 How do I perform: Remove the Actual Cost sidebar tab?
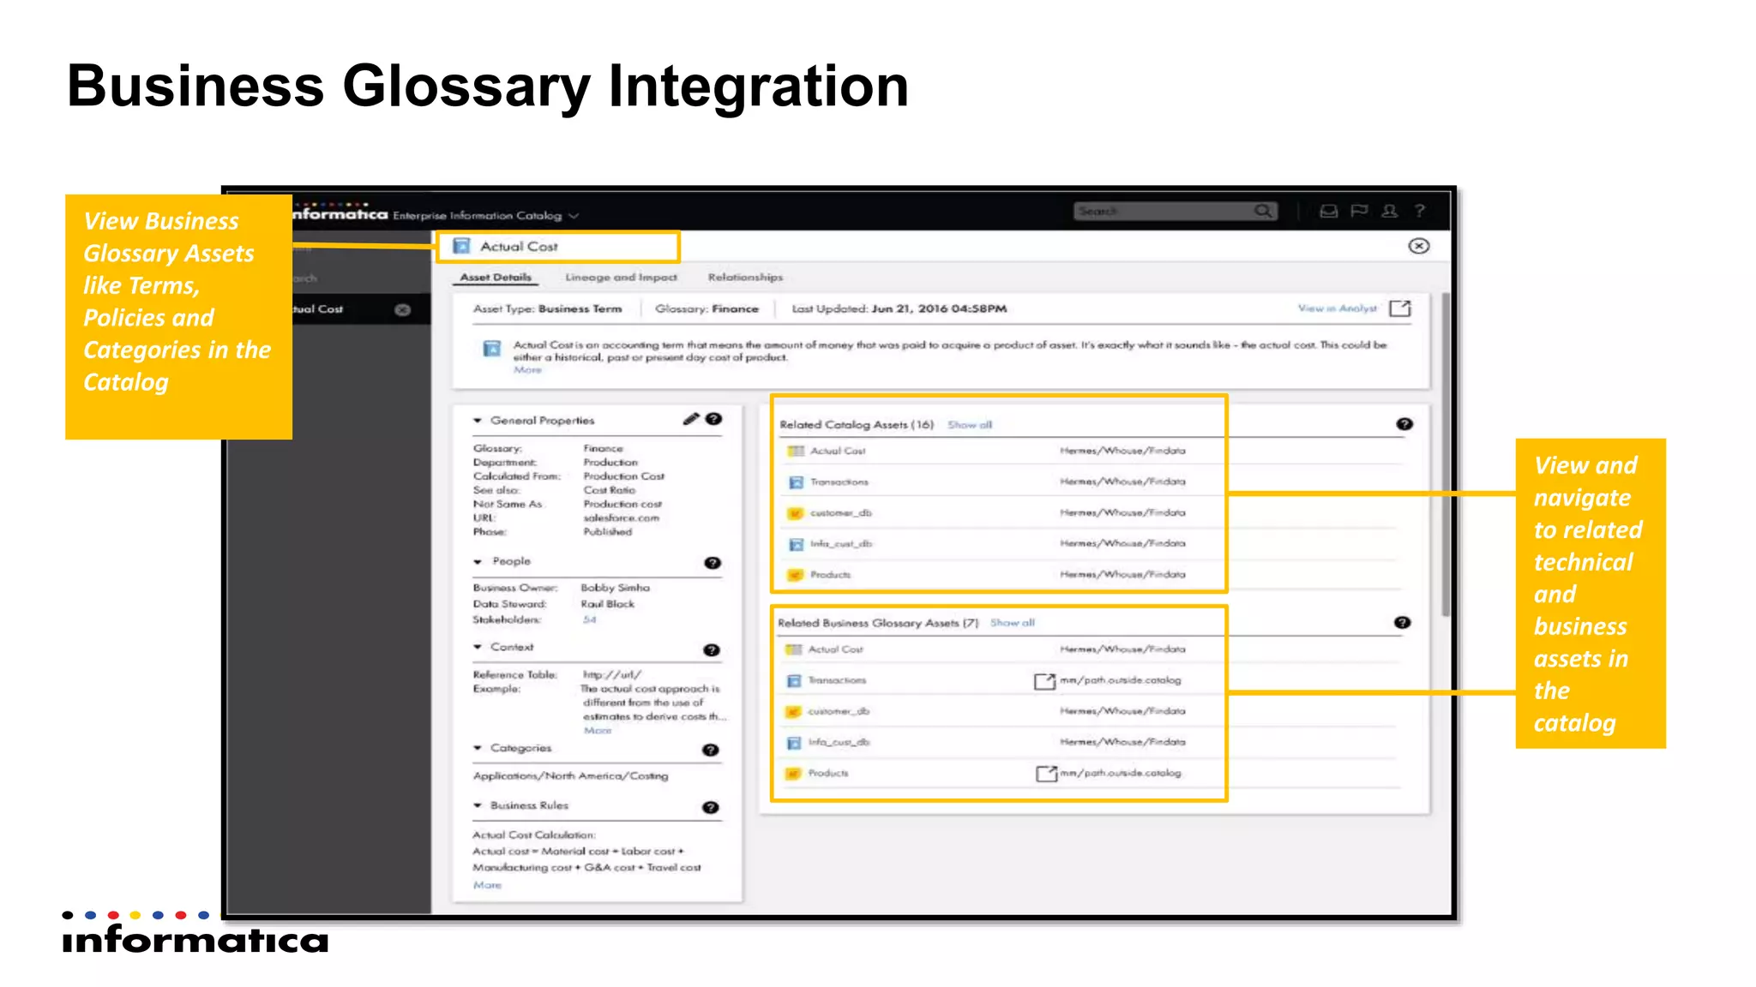tap(402, 309)
